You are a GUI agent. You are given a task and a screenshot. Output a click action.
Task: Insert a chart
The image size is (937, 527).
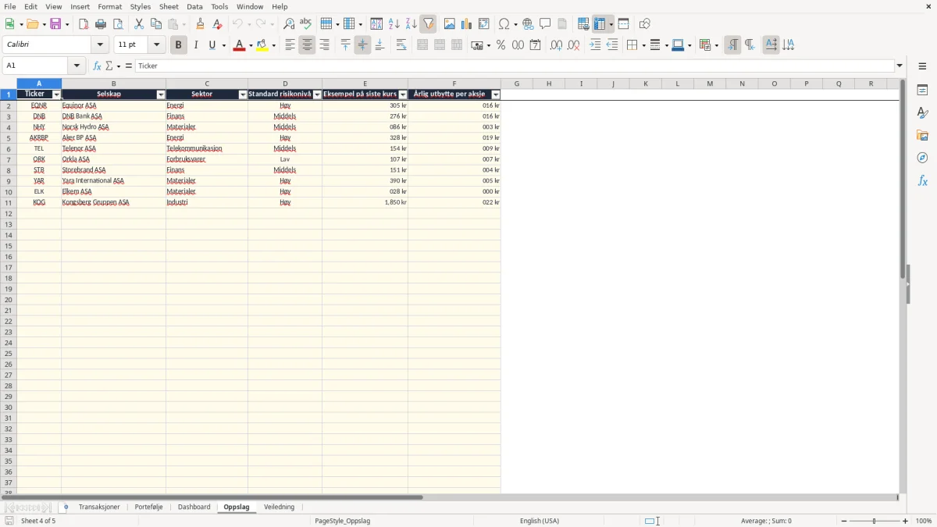tap(467, 24)
